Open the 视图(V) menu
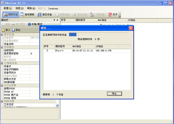The height and width of the screenshot is (124, 174). [x=19, y=8]
